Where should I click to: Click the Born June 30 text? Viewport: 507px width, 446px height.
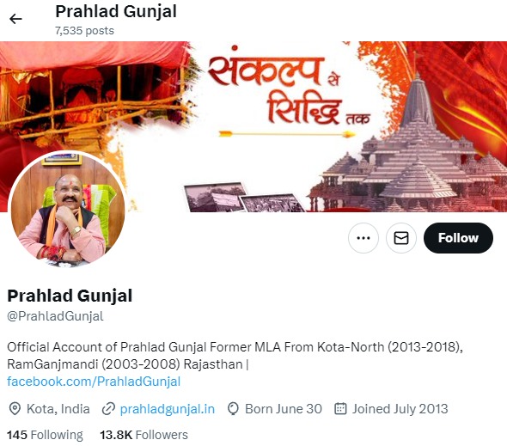coord(284,409)
